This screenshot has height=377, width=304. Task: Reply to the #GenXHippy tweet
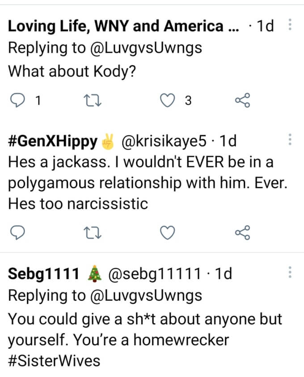tap(17, 232)
